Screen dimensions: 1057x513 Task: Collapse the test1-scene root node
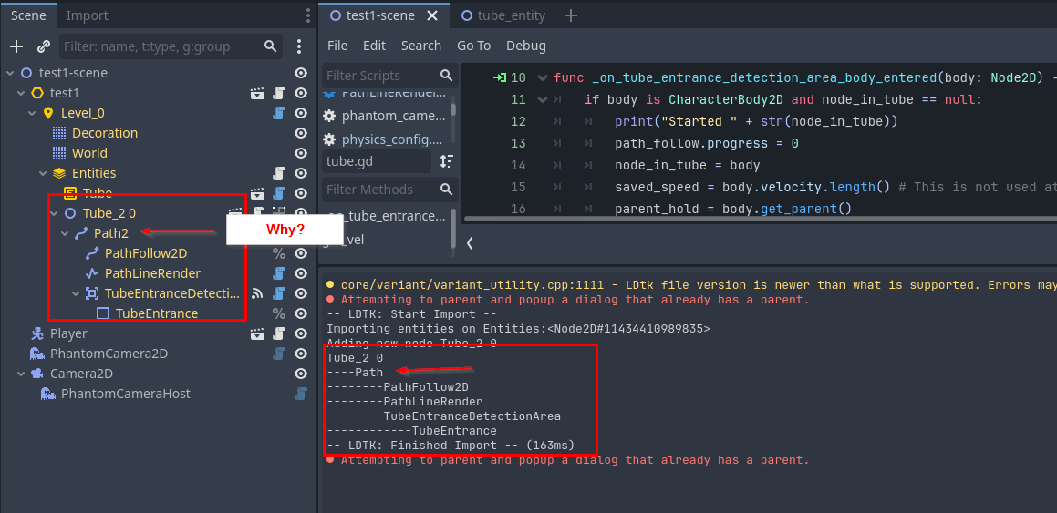click(10, 73)
